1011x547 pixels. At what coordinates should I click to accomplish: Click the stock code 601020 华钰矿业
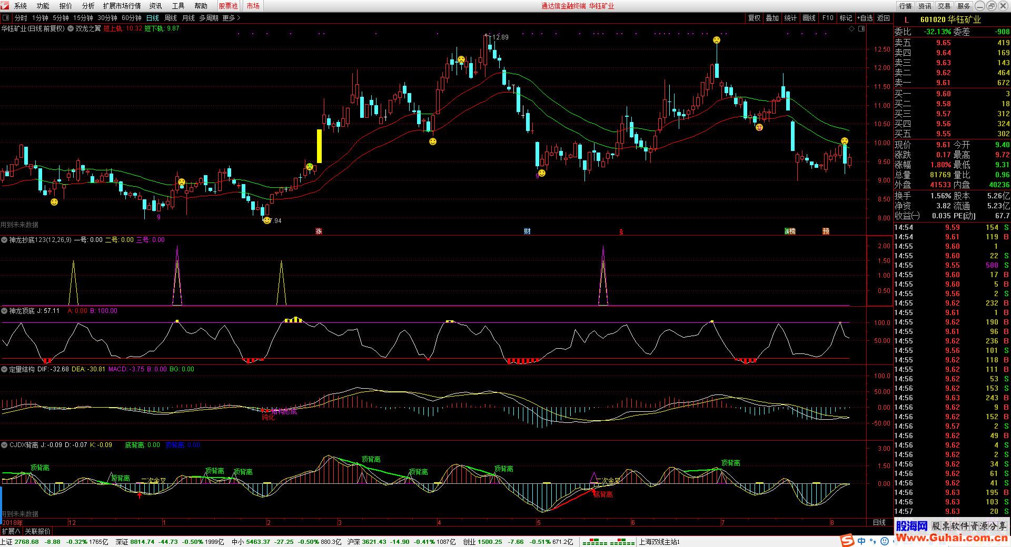coord(950,19)
